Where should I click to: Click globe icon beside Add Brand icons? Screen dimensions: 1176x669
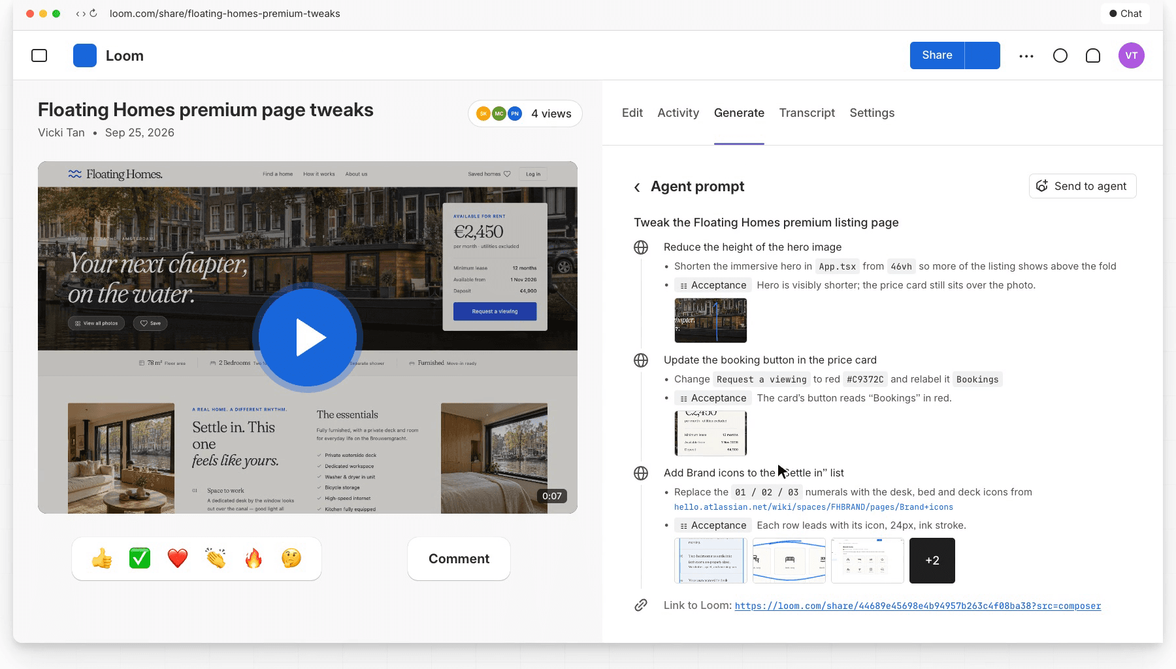(x=641, y=473)
